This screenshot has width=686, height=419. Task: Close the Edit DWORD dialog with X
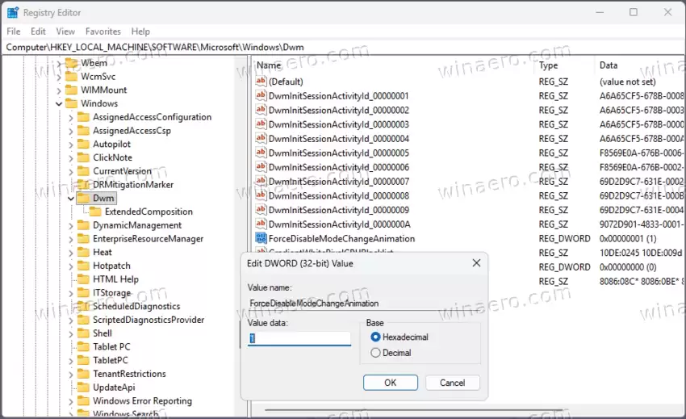(x=476, y=262)
